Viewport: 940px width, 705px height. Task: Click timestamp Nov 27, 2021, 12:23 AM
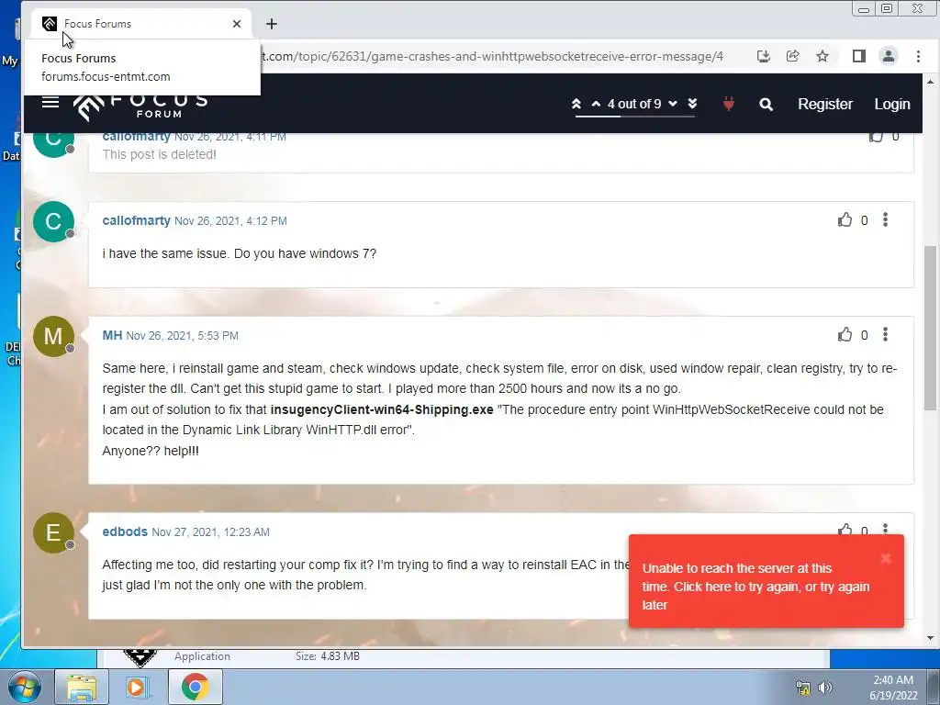[210, 532]
